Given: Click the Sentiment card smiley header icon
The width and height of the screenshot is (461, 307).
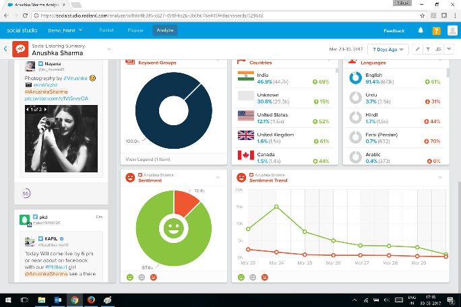Looking at the screenshot, I should tap(130, 178).
